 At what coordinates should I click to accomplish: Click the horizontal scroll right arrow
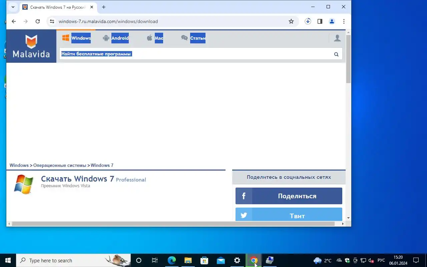pyautogui.click(x=343, y=224)
